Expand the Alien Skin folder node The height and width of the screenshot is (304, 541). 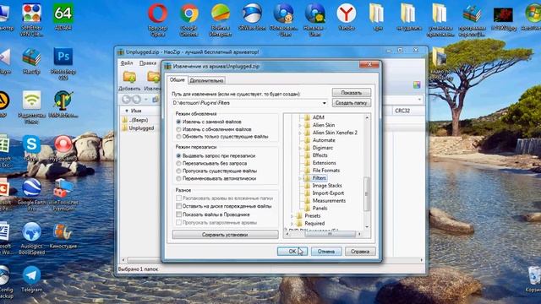300,125
